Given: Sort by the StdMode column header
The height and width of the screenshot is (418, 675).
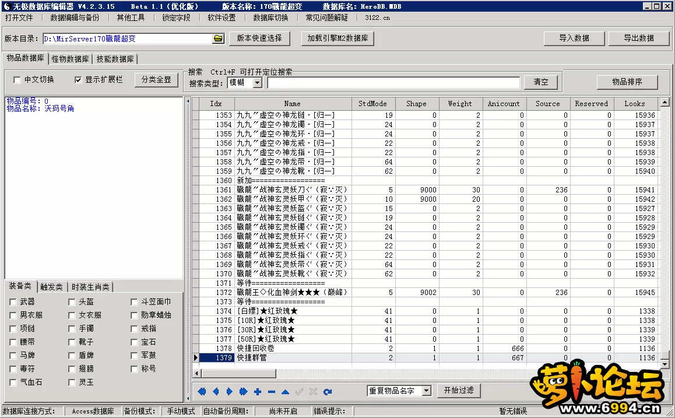Looking at the screenshot, I should pos(373,104).
